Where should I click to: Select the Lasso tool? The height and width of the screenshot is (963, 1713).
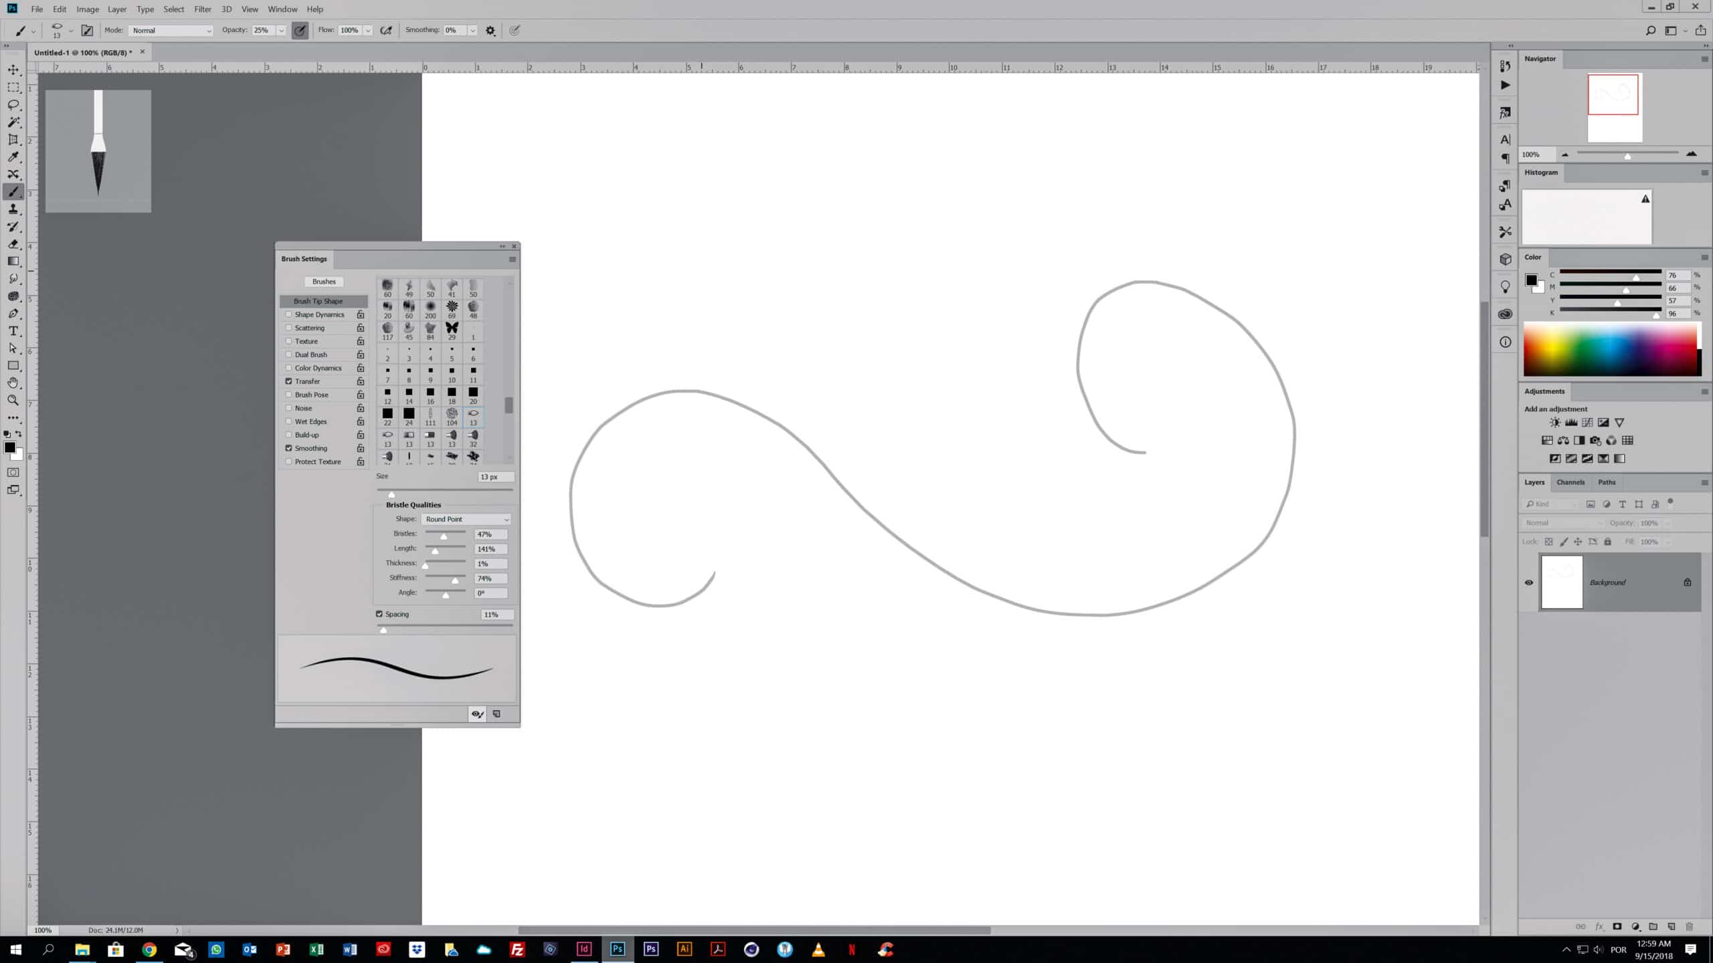point(13,105)
